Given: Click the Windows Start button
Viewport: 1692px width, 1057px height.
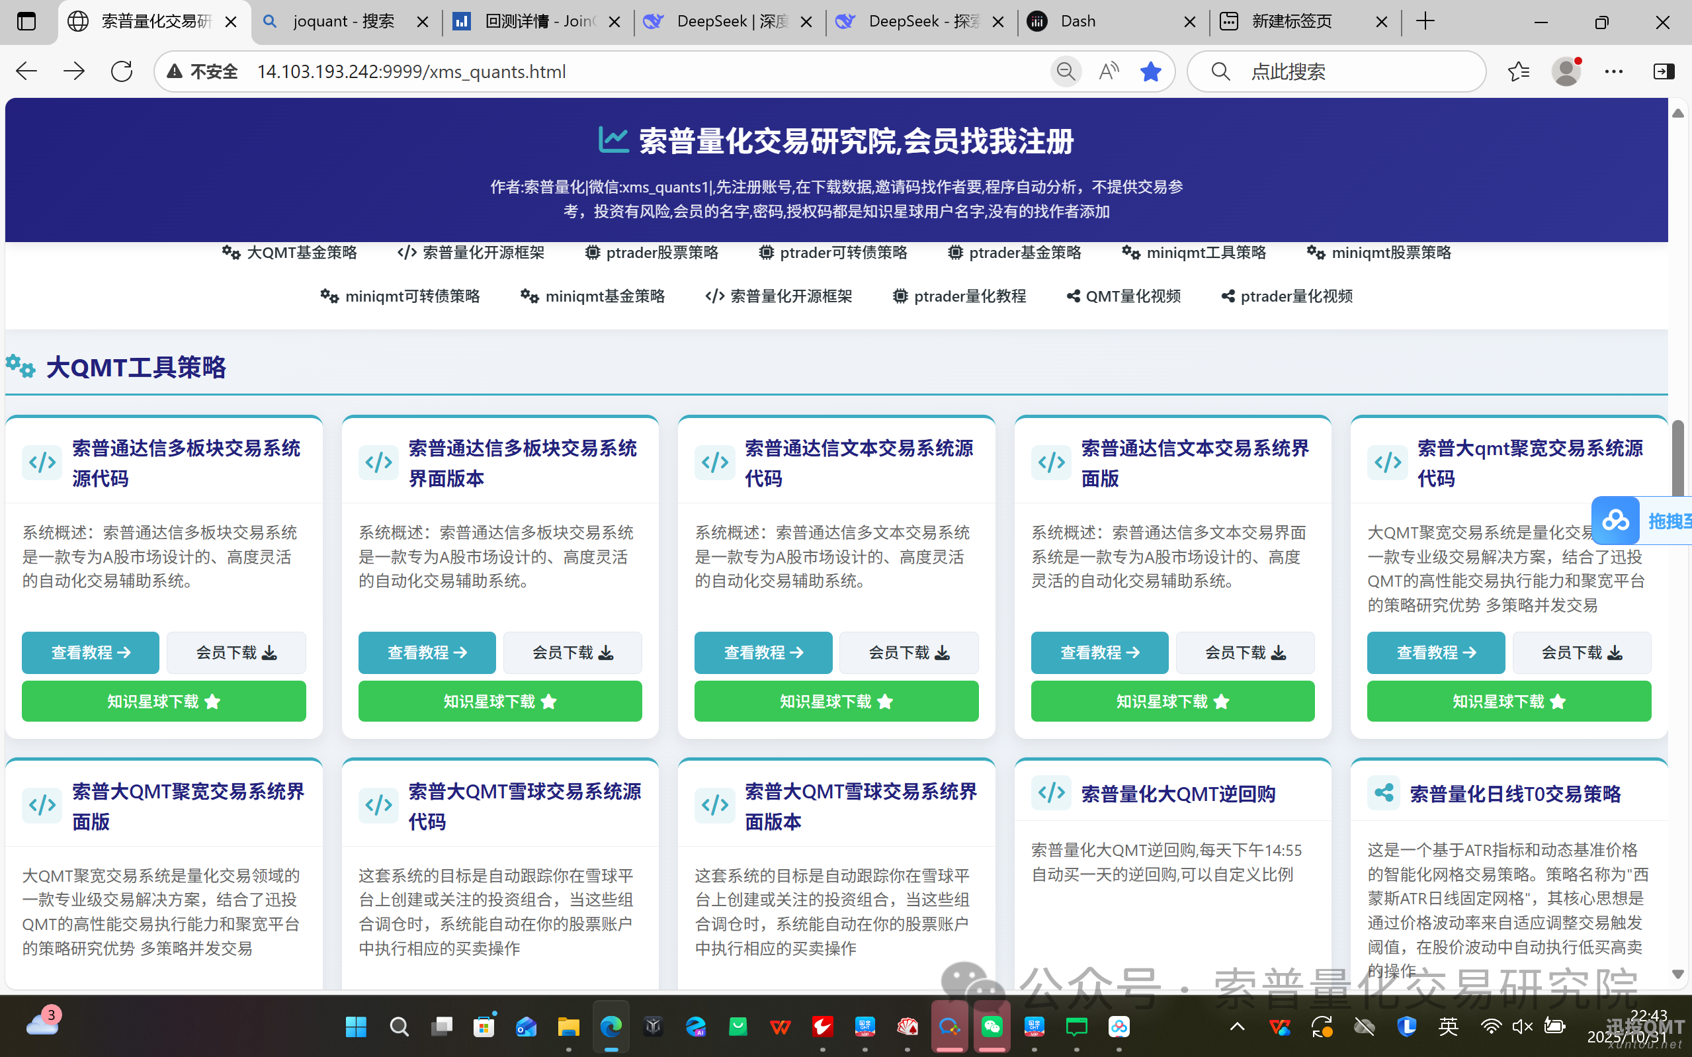Looking at the screenshot, I should pos(356,1026).
